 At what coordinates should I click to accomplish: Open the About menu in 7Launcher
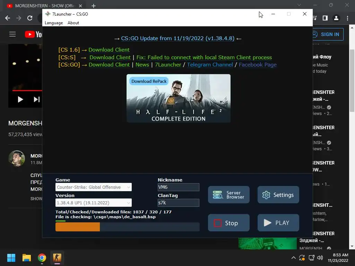click(73, 23)
